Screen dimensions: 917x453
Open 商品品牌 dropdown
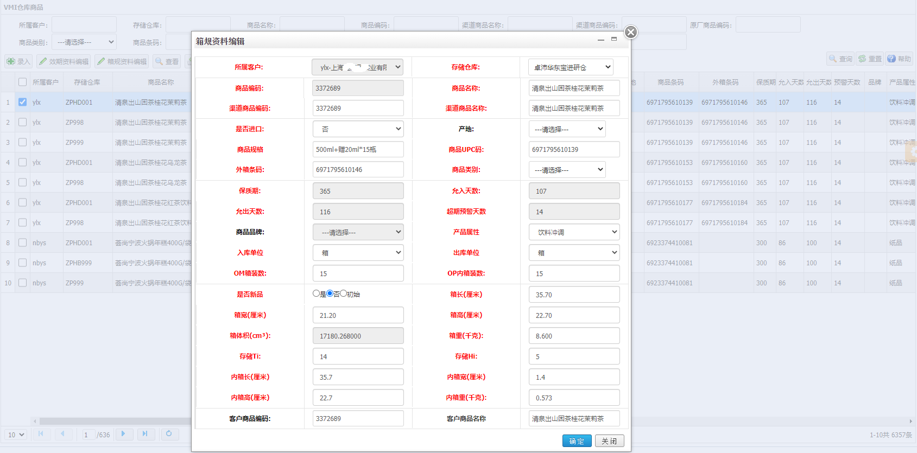coord(358,232)
